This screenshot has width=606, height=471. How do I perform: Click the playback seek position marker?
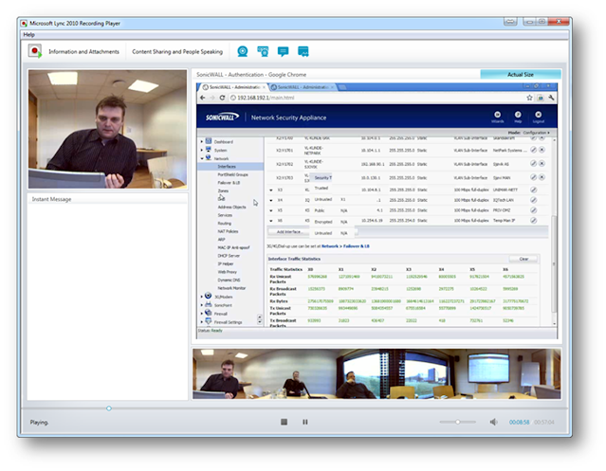(x=109, y=408)
